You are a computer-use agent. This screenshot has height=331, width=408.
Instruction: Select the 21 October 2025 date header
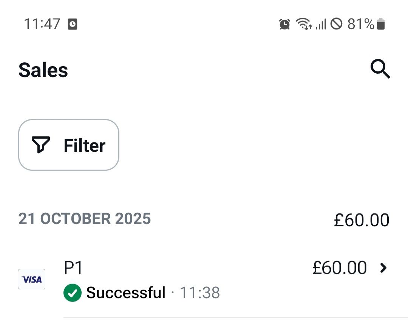click(85, 218)
